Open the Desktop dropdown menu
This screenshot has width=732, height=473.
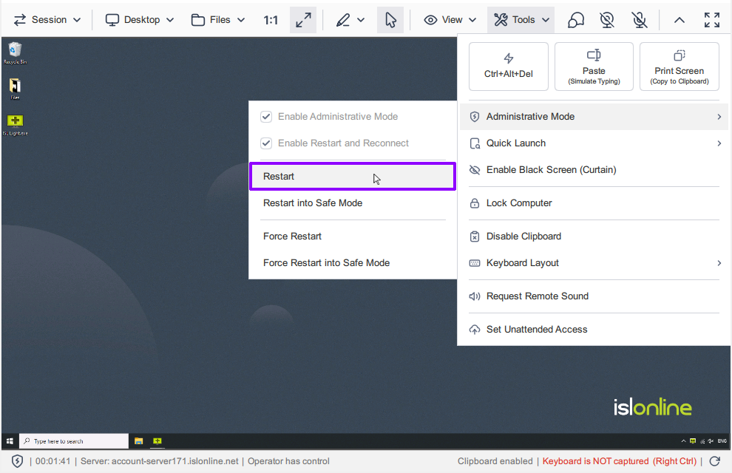140,20
